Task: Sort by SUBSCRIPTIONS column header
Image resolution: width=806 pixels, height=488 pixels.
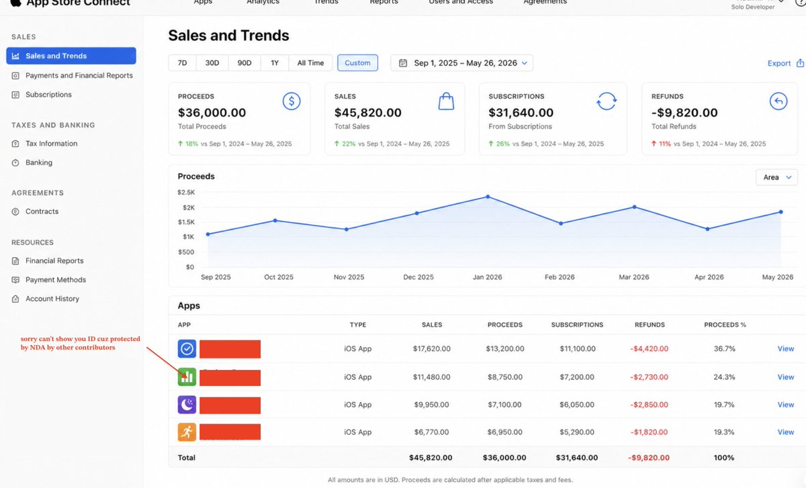Action: click(577, 325)
